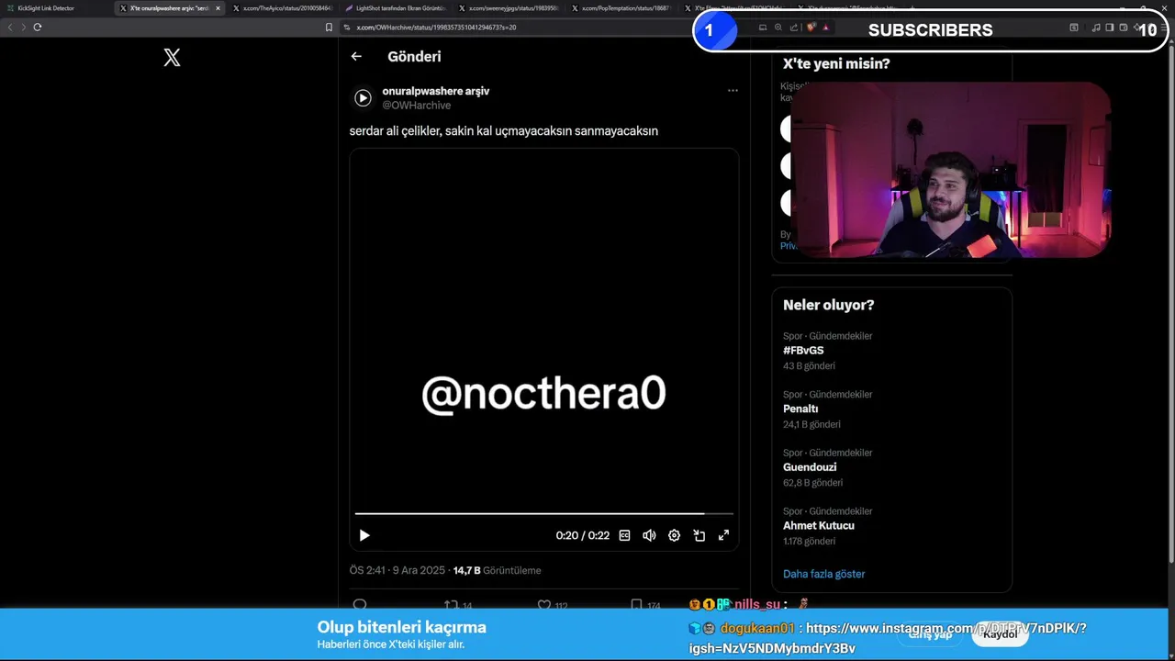Open the browser media control icon
The image size is (1175, 661).
tap(1096, 27)
